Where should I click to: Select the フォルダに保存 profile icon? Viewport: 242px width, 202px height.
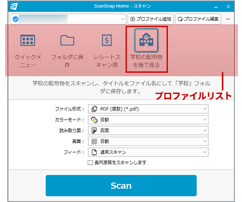point(67,40)
